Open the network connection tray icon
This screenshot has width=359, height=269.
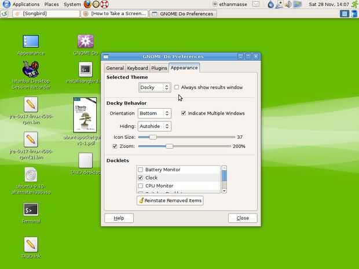click(279, 4)
